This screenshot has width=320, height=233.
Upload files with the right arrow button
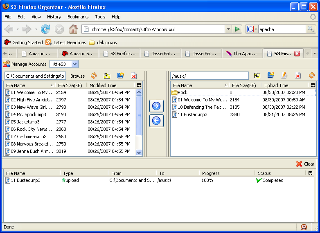[156, 106]
